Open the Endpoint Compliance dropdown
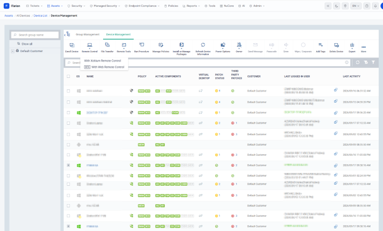The image size is (383, 231). (142, 6)
